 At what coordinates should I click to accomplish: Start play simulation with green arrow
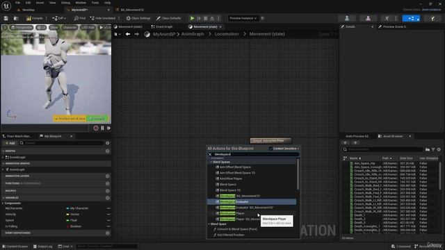coord(192,18)
